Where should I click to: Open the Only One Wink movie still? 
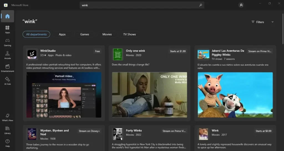point(149,95)
